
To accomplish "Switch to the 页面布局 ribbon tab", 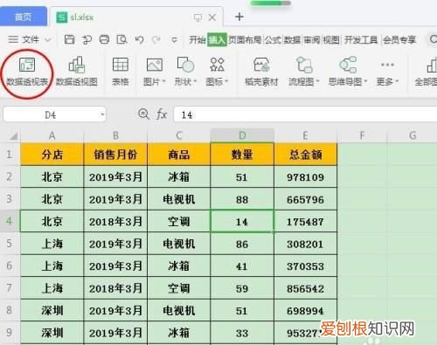I will click(x=245, y=40).
